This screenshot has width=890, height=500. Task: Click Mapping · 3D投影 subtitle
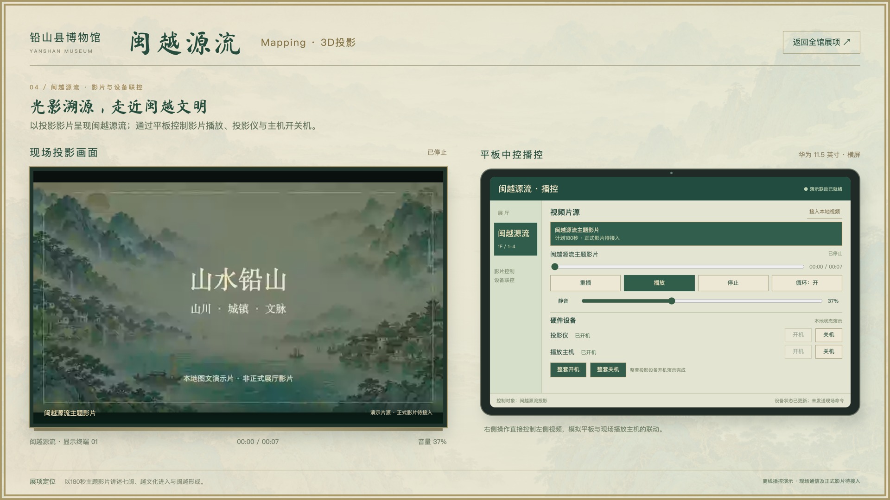click(308, 43)
